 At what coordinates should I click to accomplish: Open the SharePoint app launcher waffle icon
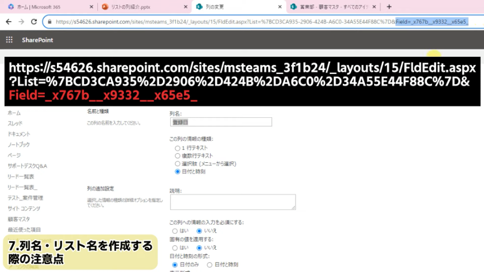[9, 40]
